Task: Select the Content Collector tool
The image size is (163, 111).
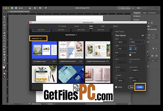Action: coord(4,25)
